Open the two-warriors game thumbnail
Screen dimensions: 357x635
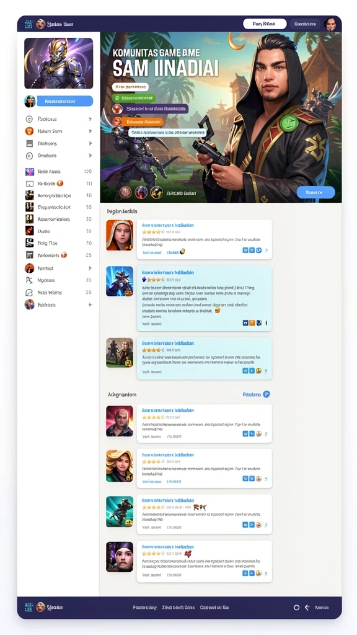(120, 353)
